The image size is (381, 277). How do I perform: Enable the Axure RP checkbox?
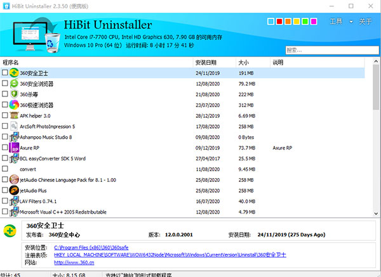click(x=5, y=147)
